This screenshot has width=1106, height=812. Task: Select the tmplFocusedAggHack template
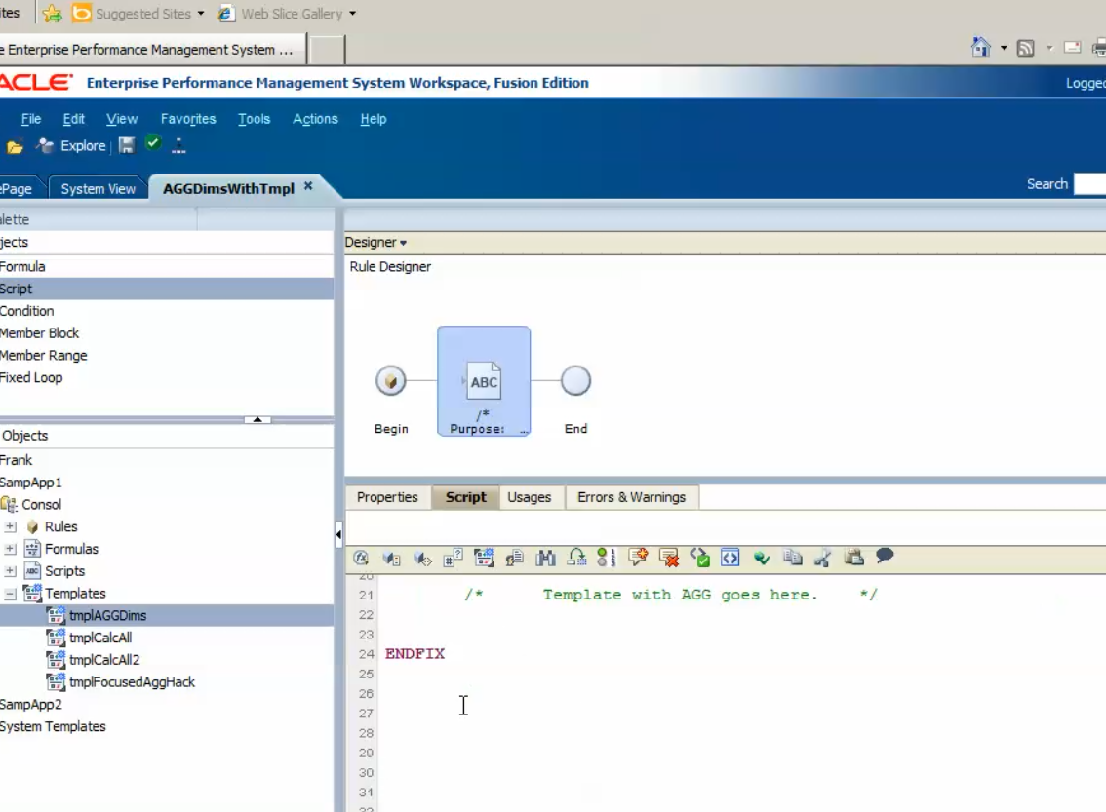(x=132, y=681)
